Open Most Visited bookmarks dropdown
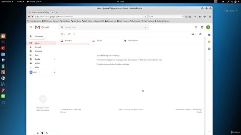 34,21
